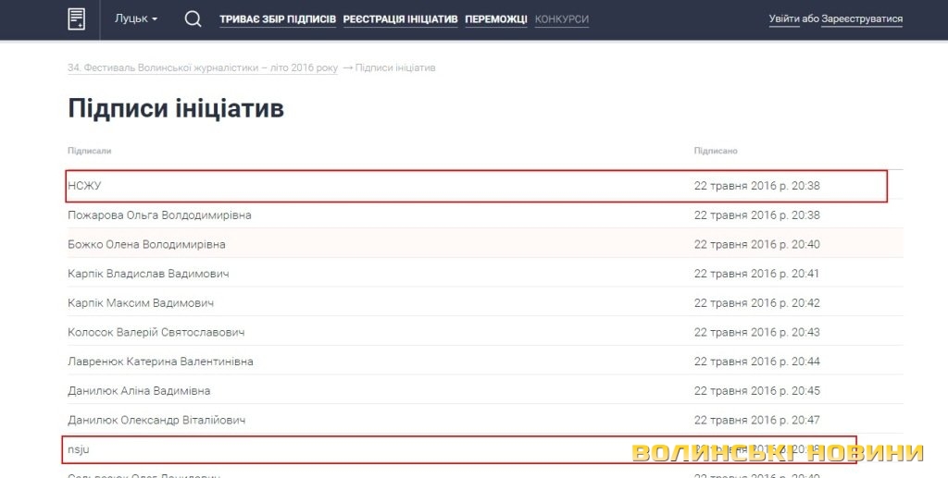This screenshot has height=478, width=948.
Task: Select signer Божко Олена Володимирівна
Action: [146, 245]
